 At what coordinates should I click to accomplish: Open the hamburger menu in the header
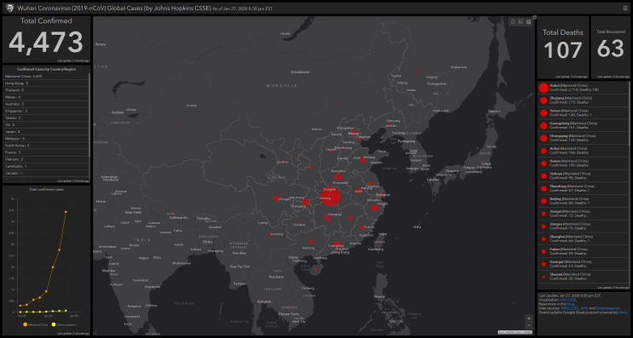point(625,8)
